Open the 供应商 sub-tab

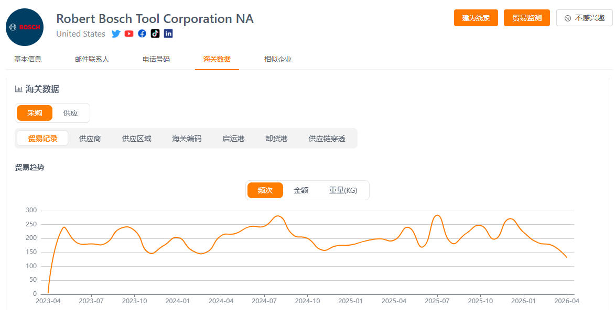90,139
